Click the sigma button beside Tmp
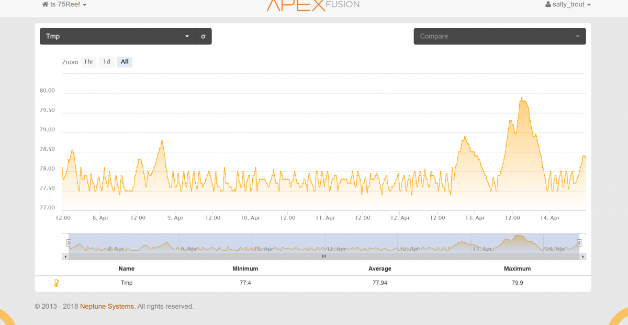Screen dimensions: 628x325 203,36
